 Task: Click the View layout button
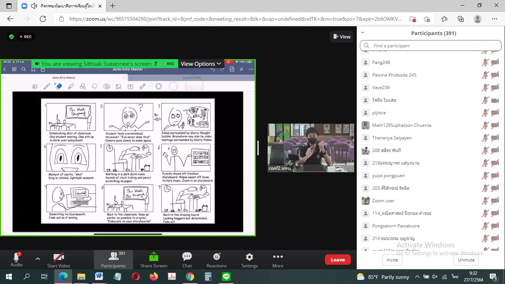[342, 37]
